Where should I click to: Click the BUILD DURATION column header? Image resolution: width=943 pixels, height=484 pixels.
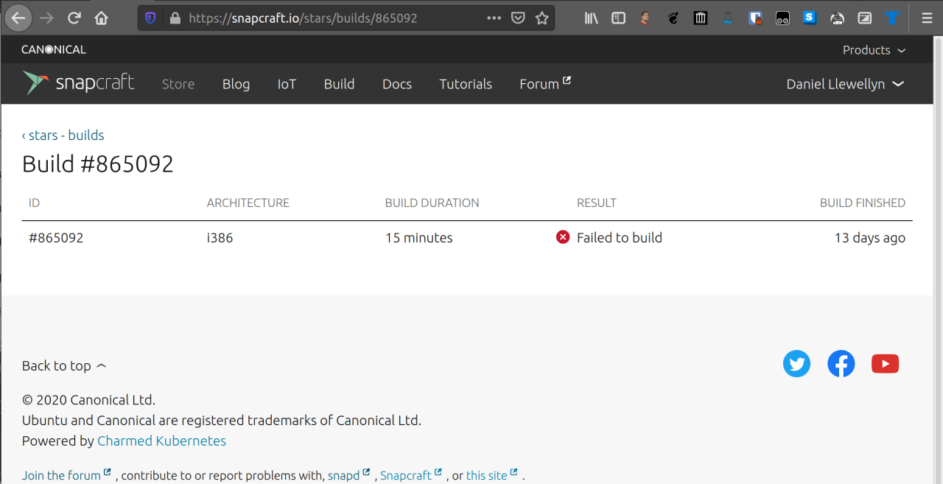[x=432, y=203]
